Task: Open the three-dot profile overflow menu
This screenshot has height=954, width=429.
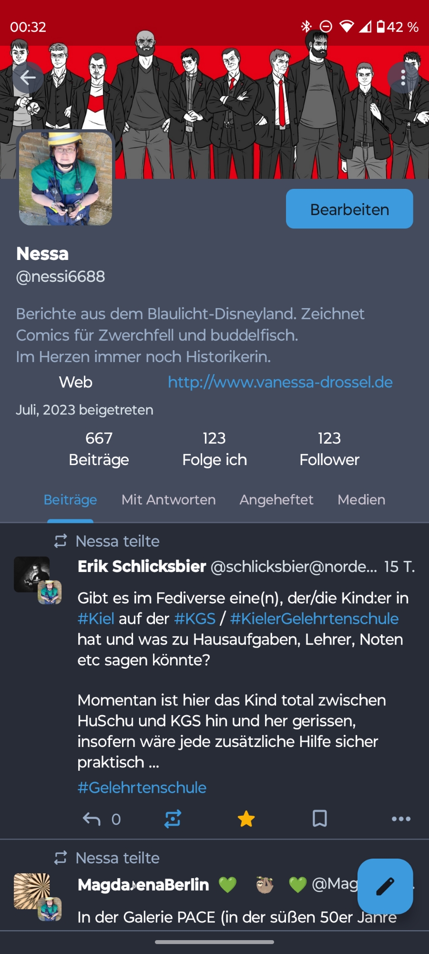Action: click(x=403, y=77)
